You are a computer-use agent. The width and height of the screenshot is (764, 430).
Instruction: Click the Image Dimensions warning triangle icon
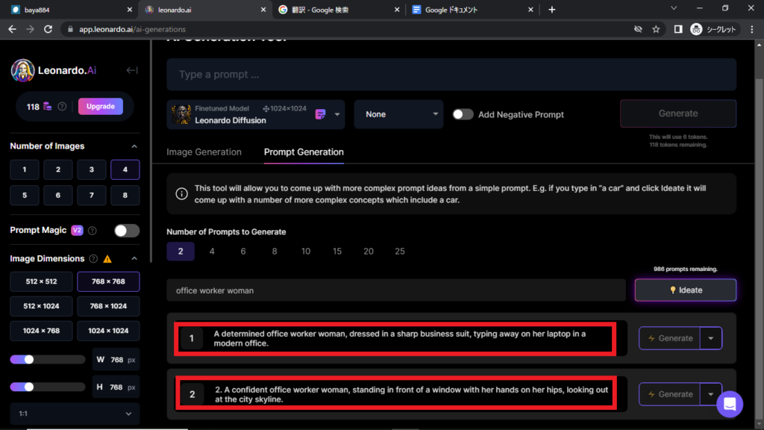tap(107, 259)
